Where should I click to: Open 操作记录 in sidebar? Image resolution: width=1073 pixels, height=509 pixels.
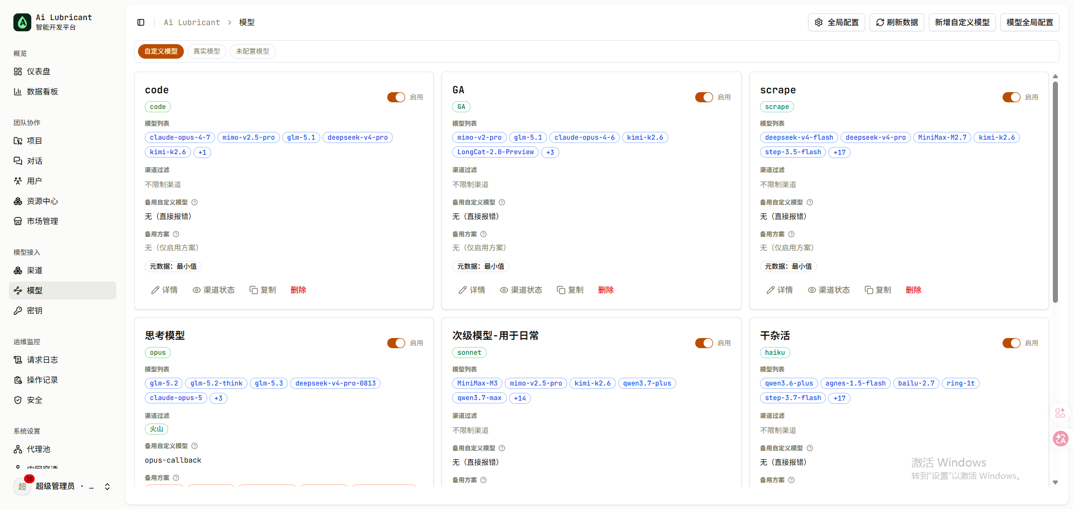tap(63, 380)
